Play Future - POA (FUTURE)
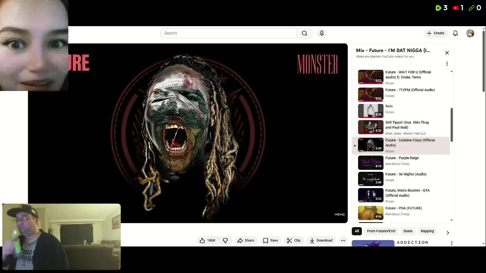 coord(404,208)
